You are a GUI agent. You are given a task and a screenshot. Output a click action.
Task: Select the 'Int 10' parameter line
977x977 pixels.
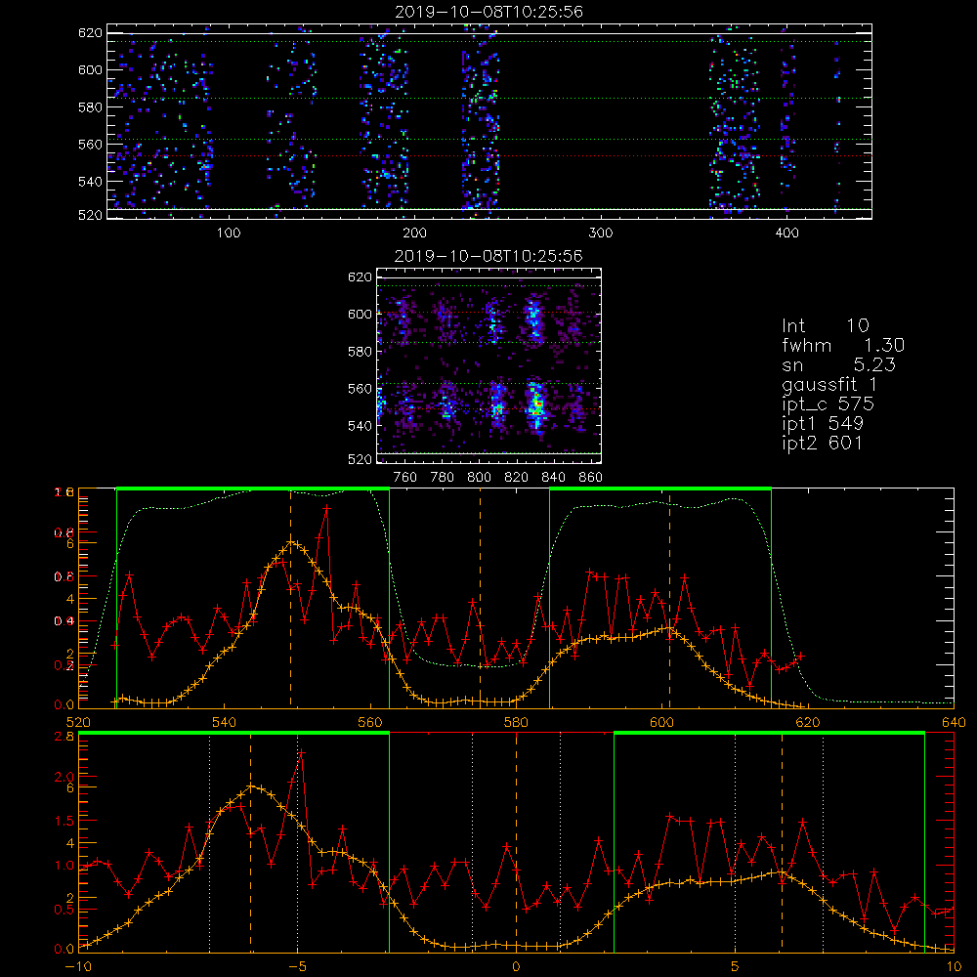point(826,325)
